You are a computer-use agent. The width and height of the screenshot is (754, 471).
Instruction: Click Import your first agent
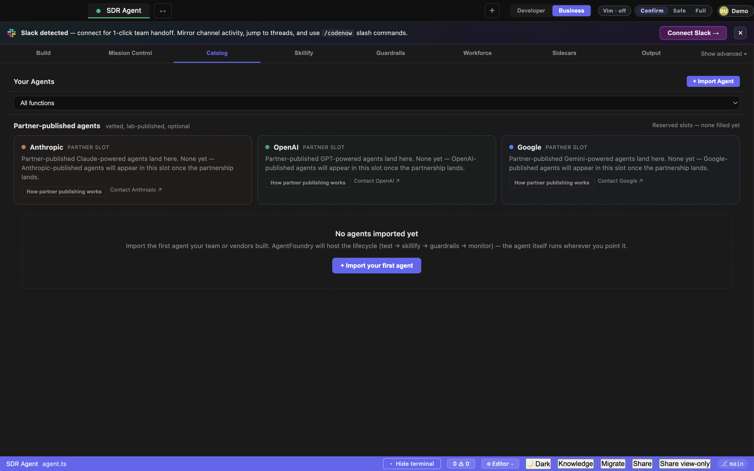coord(376,265)
